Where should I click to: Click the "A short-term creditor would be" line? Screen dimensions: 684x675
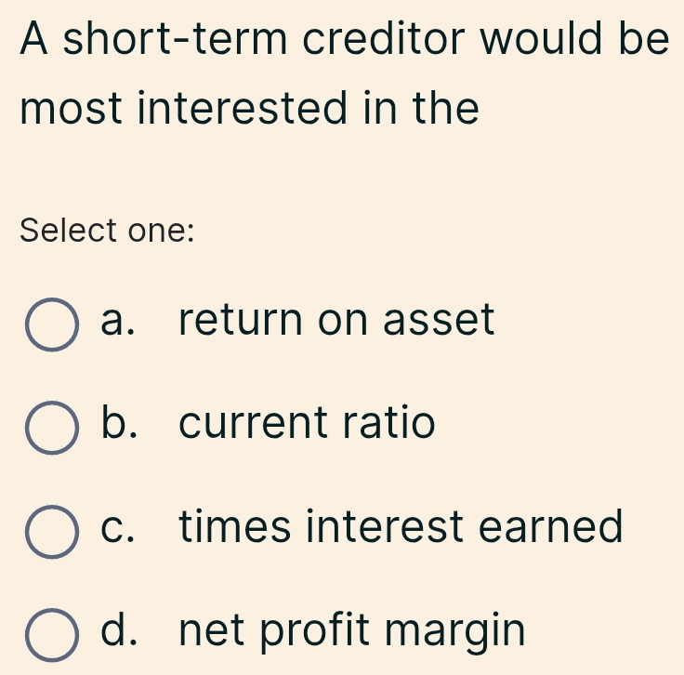[x=344, y=39]
